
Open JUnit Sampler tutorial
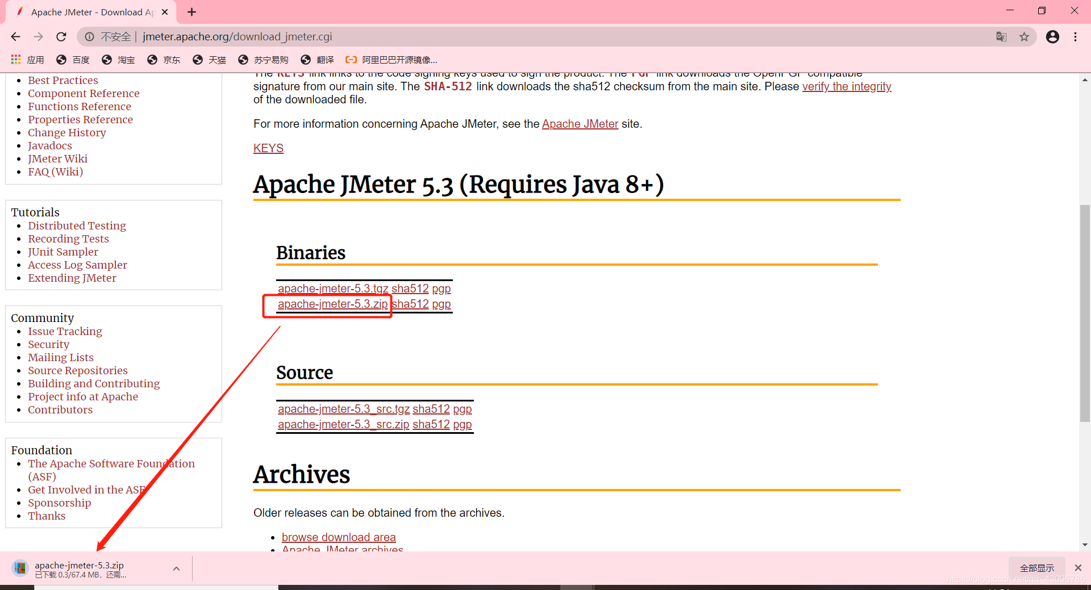[x=63, y=252]
